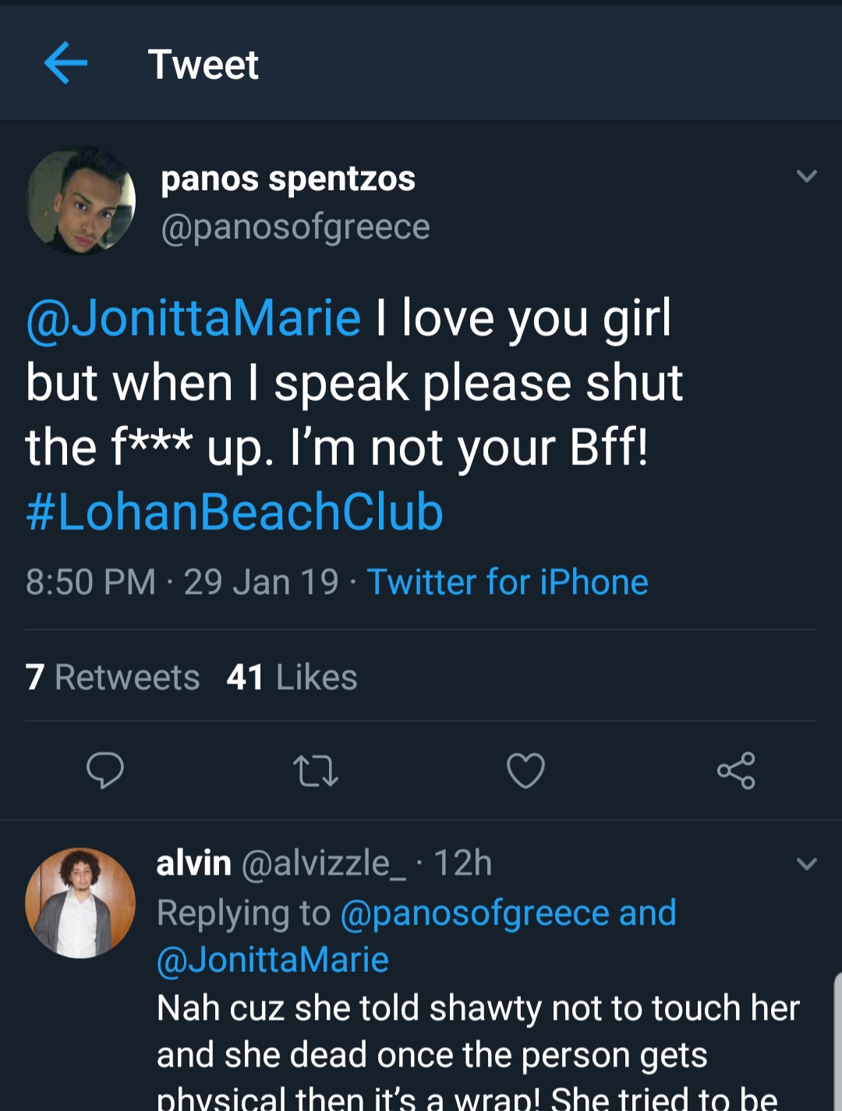
Task: View the 41 Likes list
Action: [x=292, y=677]
